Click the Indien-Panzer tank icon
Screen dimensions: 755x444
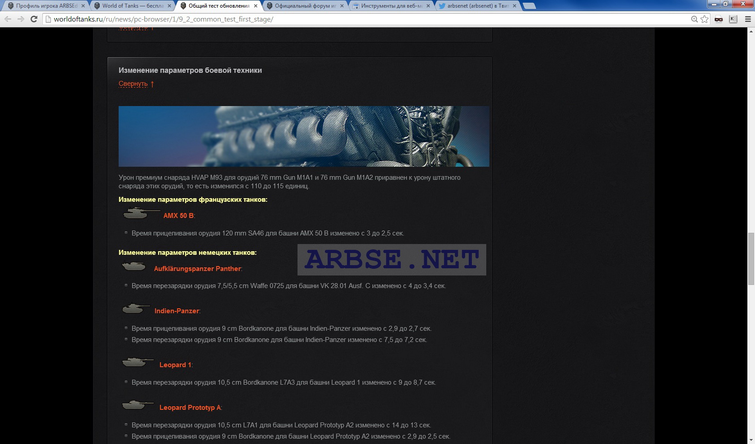(x=136, y=308)
